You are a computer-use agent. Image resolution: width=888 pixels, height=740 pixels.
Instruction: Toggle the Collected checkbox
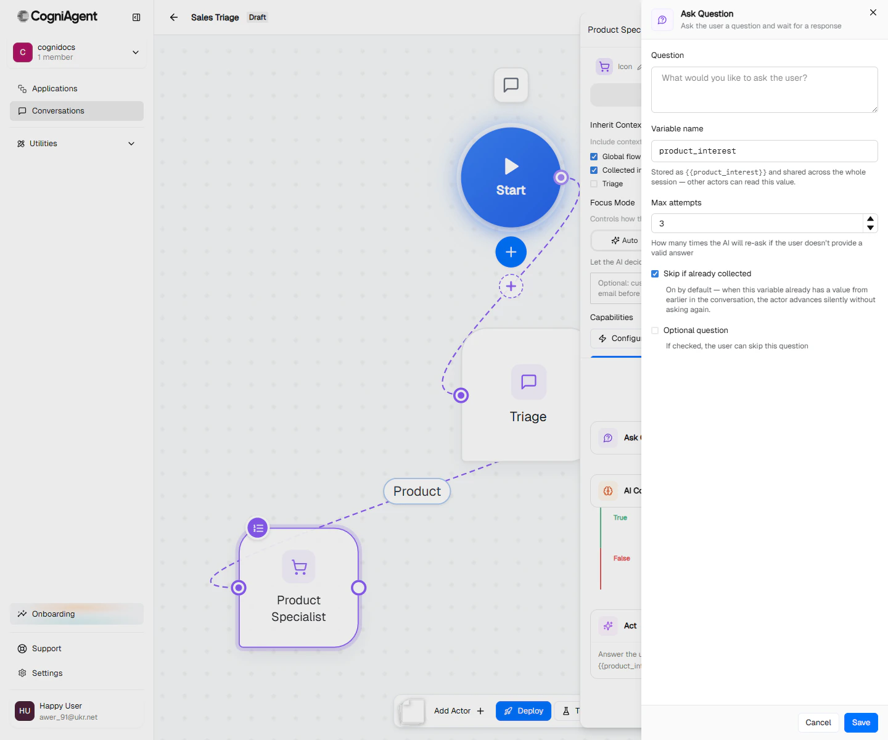coord(594,170)
